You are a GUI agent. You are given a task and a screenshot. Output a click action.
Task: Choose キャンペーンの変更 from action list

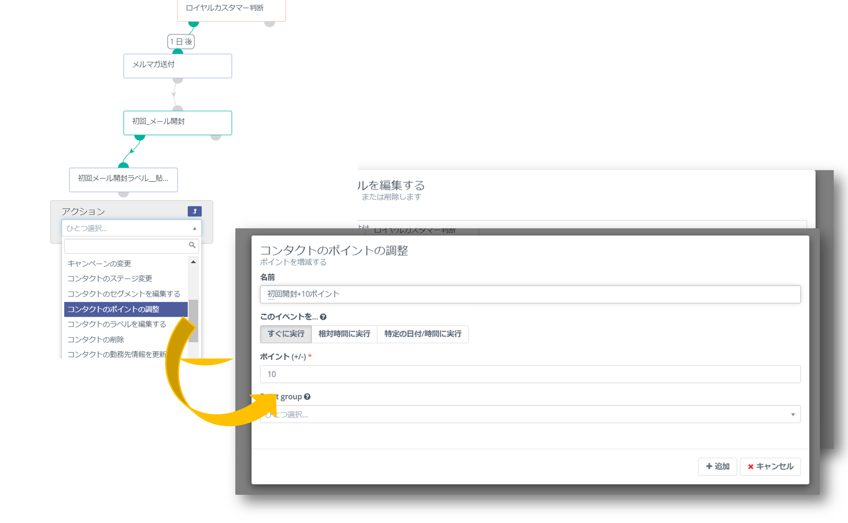coord(99,263)
